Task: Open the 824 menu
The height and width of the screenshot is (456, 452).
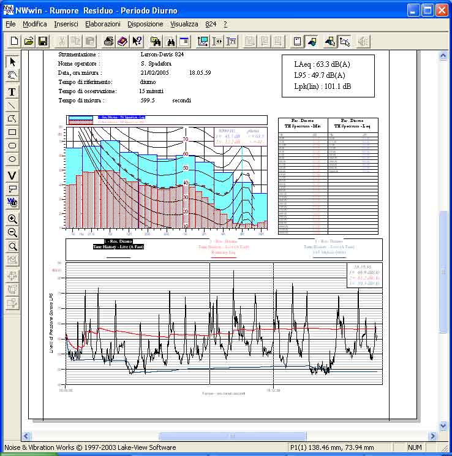Action: click(211, 24)
